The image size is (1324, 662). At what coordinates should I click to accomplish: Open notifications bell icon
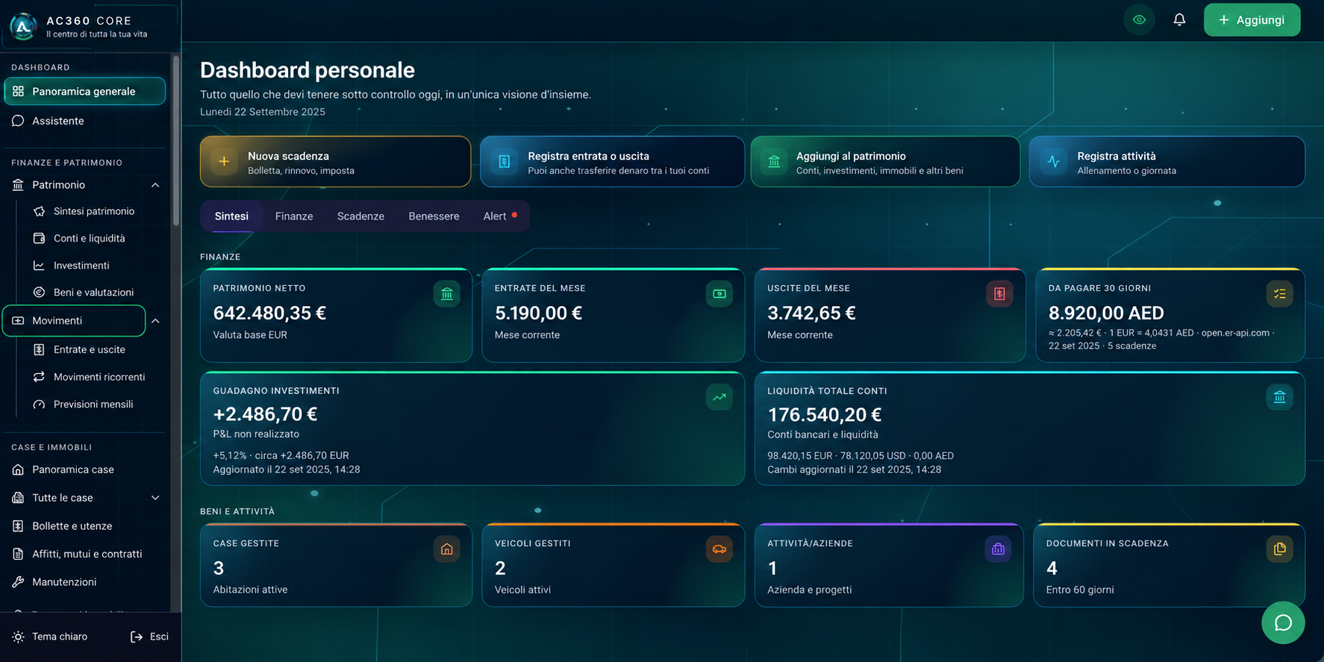click(x=1179, y=20)
